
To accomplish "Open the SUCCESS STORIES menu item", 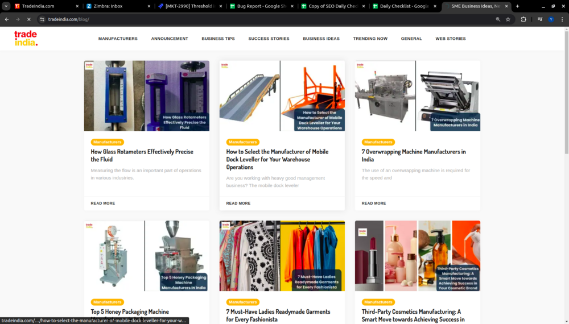I will [x=269, y=39].
